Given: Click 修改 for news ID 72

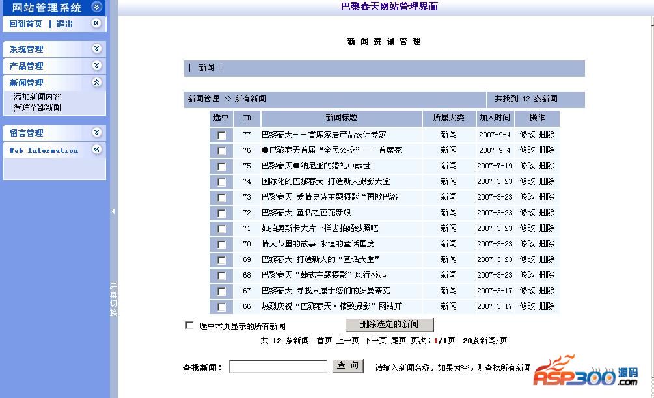Looking at the screenshot, I should click(527, 213).
